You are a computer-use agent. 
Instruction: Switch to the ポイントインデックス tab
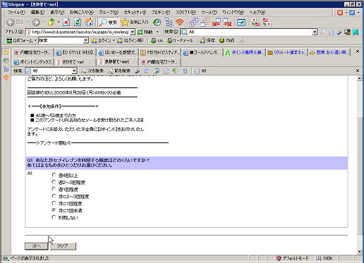[x=32, y=62]
